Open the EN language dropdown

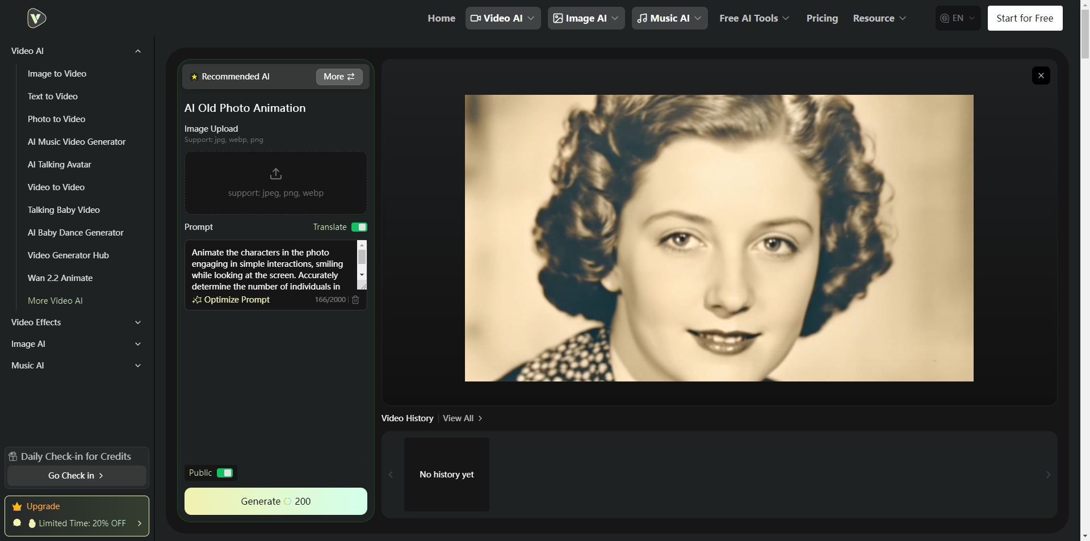tap(958, 18)
